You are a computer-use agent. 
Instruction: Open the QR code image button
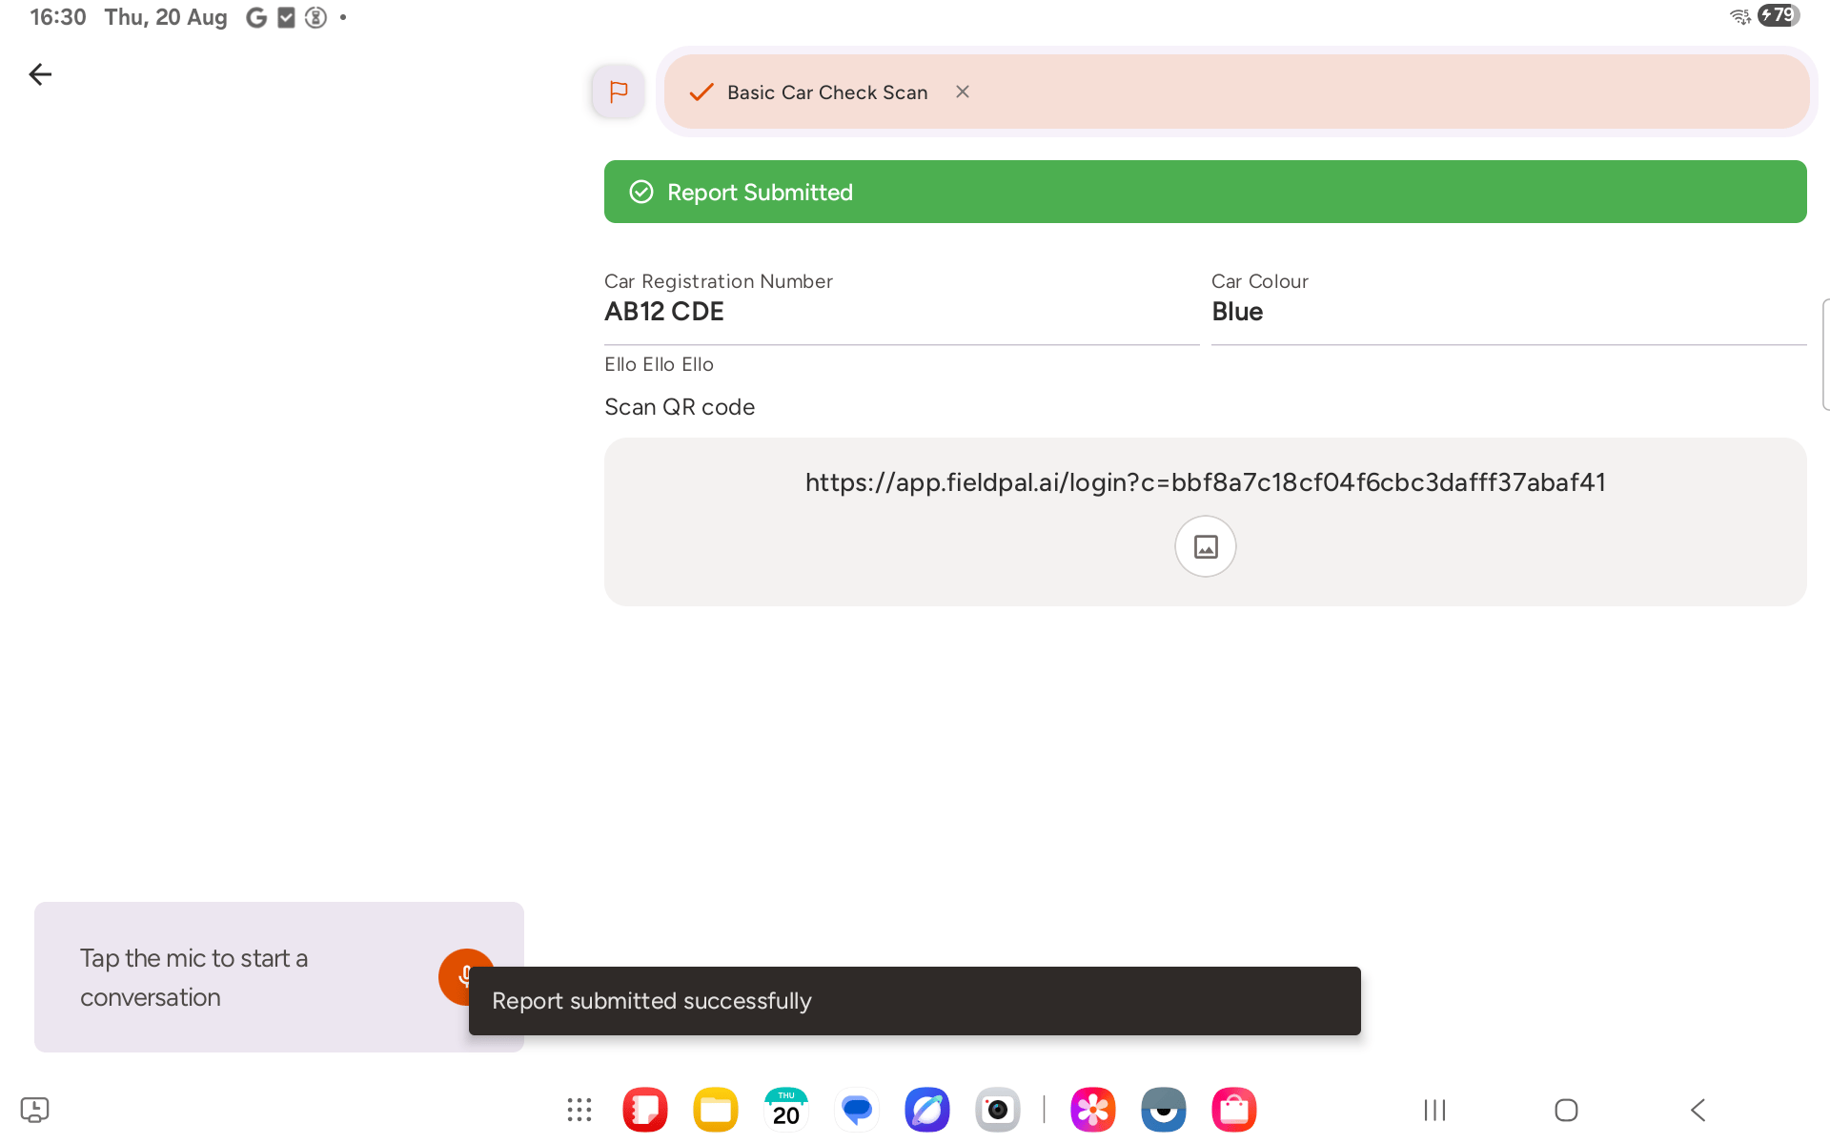tap(1206, 546)
